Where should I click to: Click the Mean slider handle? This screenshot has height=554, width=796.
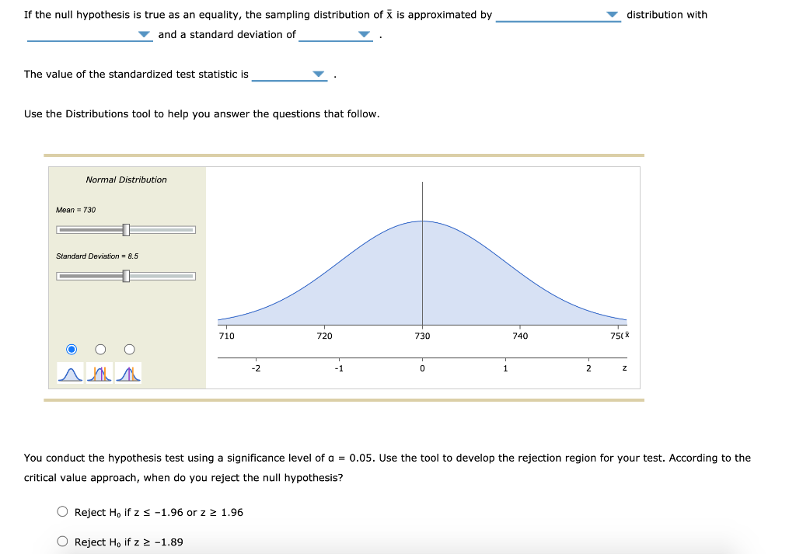(124, 229)
